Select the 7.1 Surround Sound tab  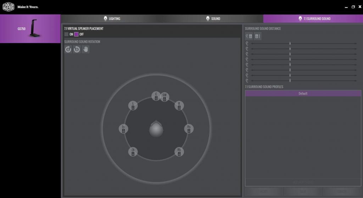click(x=313, y=19)
